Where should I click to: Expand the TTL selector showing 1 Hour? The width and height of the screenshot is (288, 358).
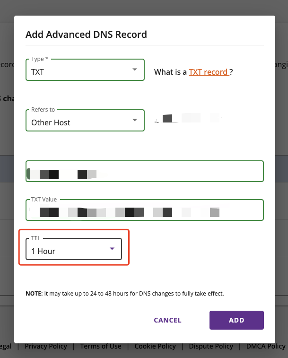coord(74,249)
